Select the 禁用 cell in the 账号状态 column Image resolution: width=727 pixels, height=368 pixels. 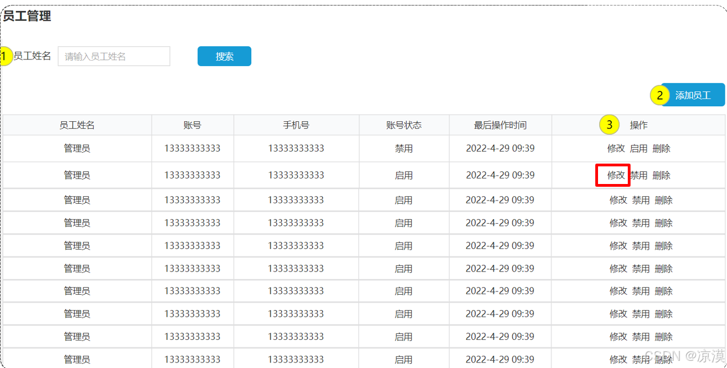point(404,149)
